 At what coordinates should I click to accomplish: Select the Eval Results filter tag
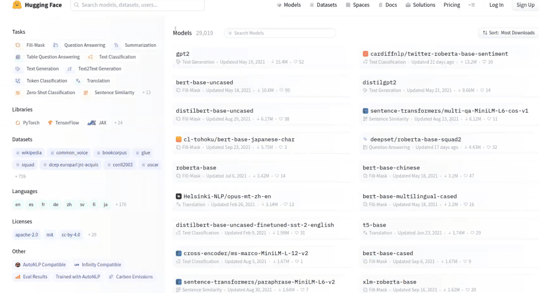click(31, 277)
